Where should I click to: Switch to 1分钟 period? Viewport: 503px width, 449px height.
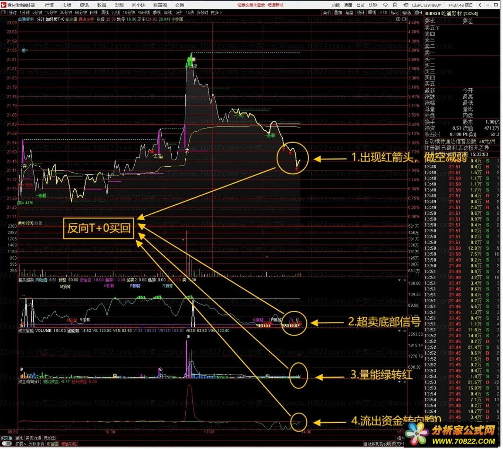click(25, 12)
